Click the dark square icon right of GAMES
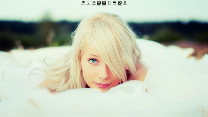 click(99, 3)
